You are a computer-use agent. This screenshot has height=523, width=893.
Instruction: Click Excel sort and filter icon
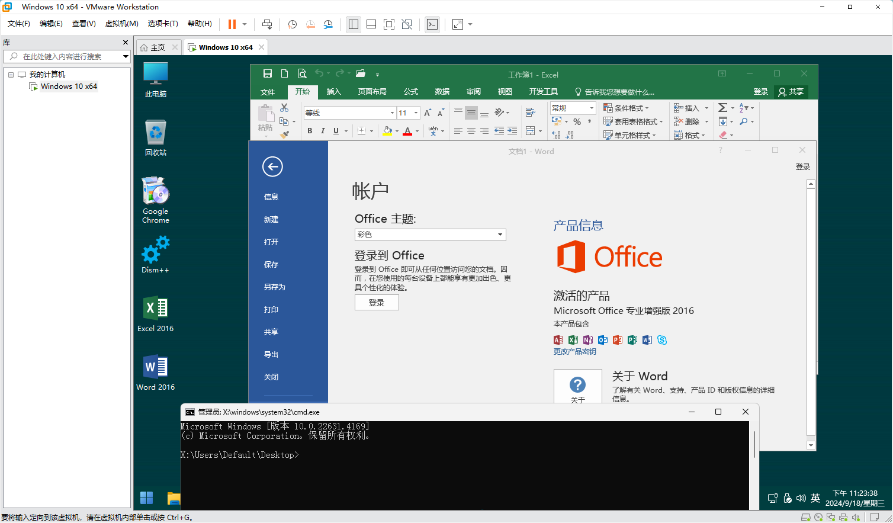[744, 108]
